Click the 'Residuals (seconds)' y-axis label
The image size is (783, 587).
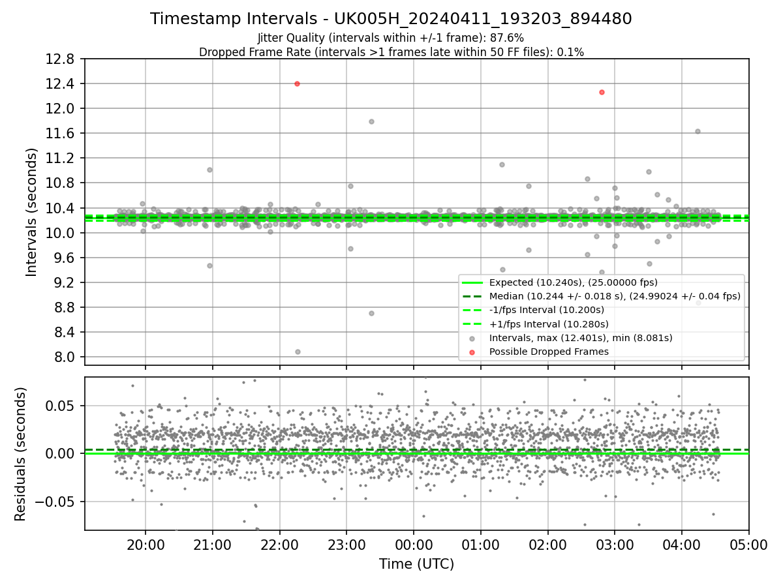(x=20, y=453)
